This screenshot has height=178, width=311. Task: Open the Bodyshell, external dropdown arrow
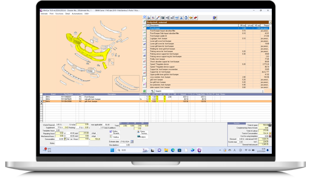[270, 22]
